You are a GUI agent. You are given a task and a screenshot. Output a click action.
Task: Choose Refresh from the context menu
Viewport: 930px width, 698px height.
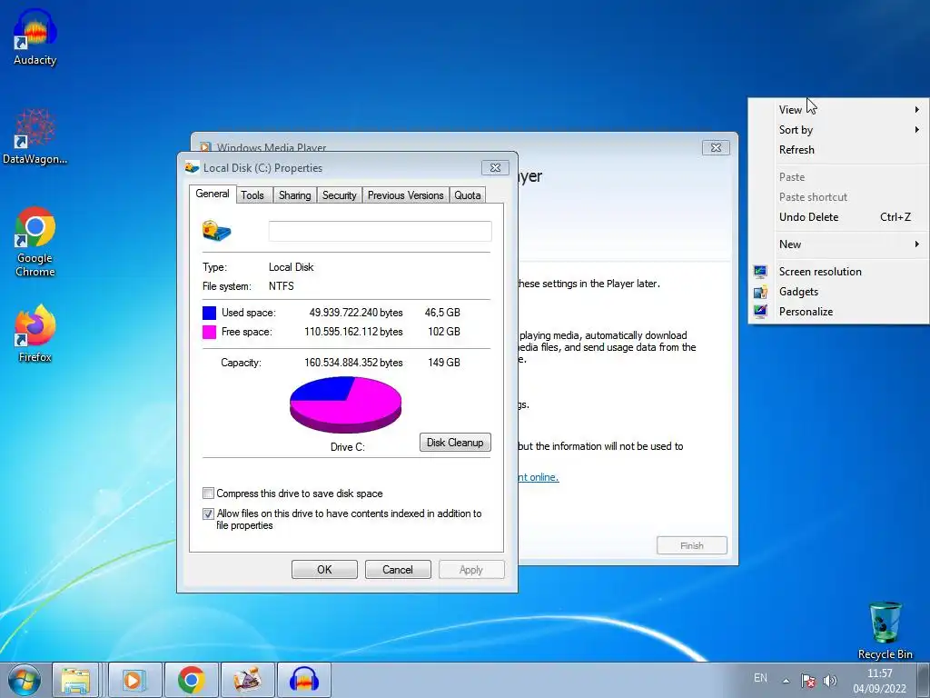(x=838, y=150)
